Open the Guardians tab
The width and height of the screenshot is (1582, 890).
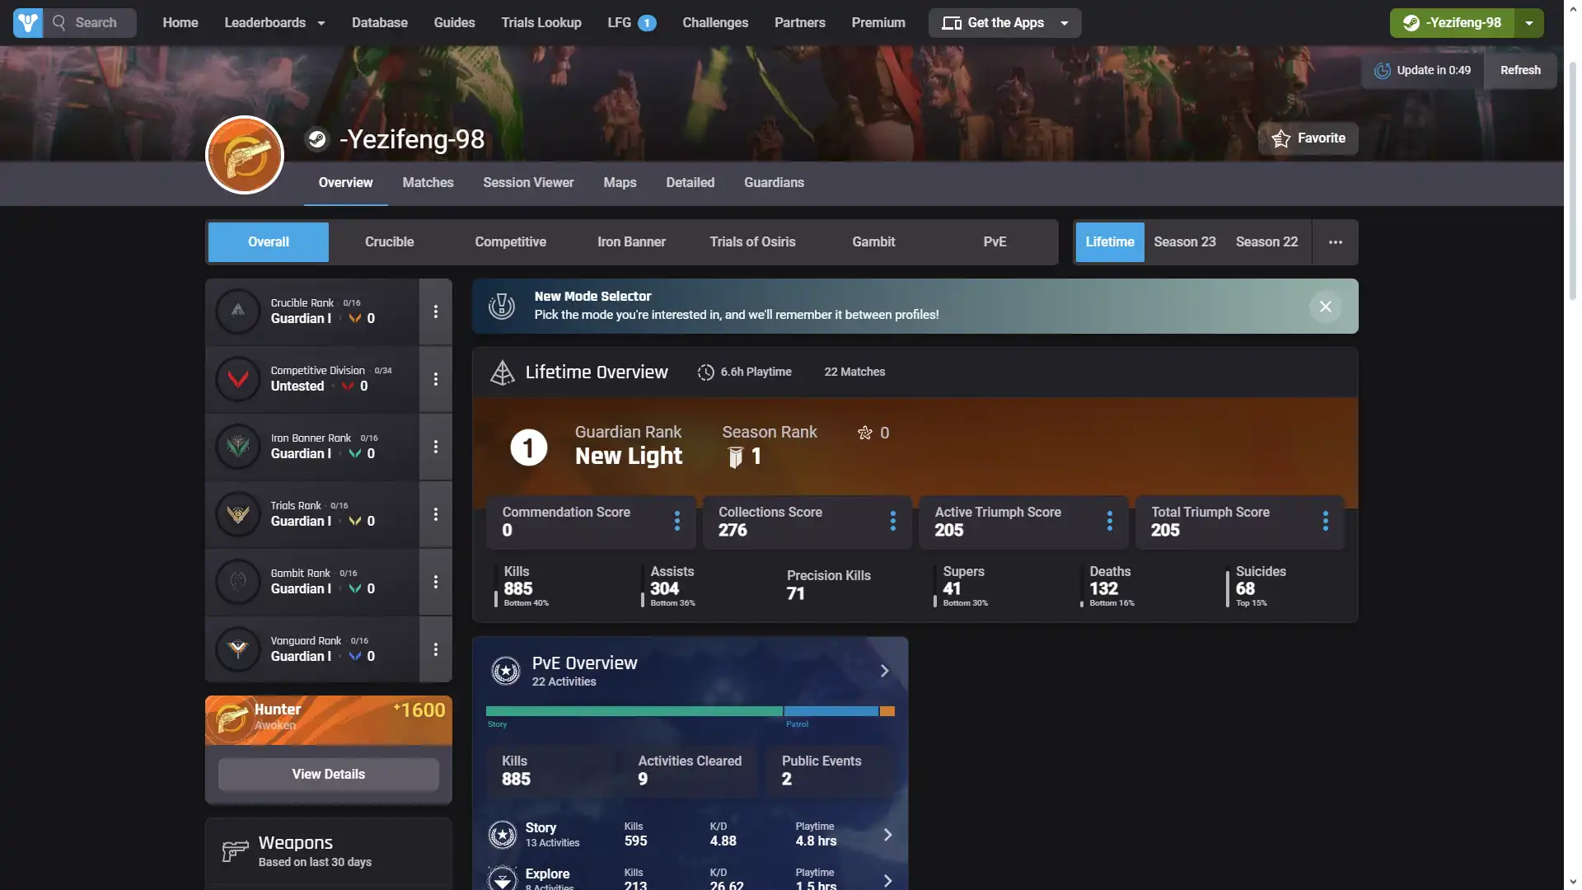[774, 183]
